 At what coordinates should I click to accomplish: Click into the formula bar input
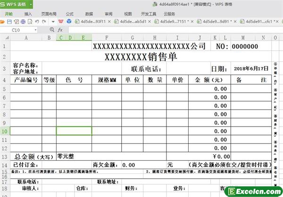pyautogui.click(x=175, y=30)
